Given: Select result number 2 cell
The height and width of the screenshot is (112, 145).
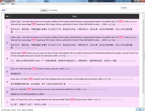Looking at the screenshot, I should [7, 43].
